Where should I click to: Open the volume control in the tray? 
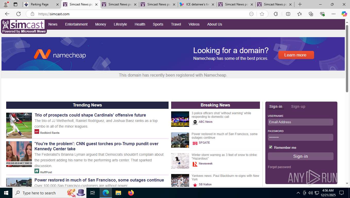[x=311, y=193]
